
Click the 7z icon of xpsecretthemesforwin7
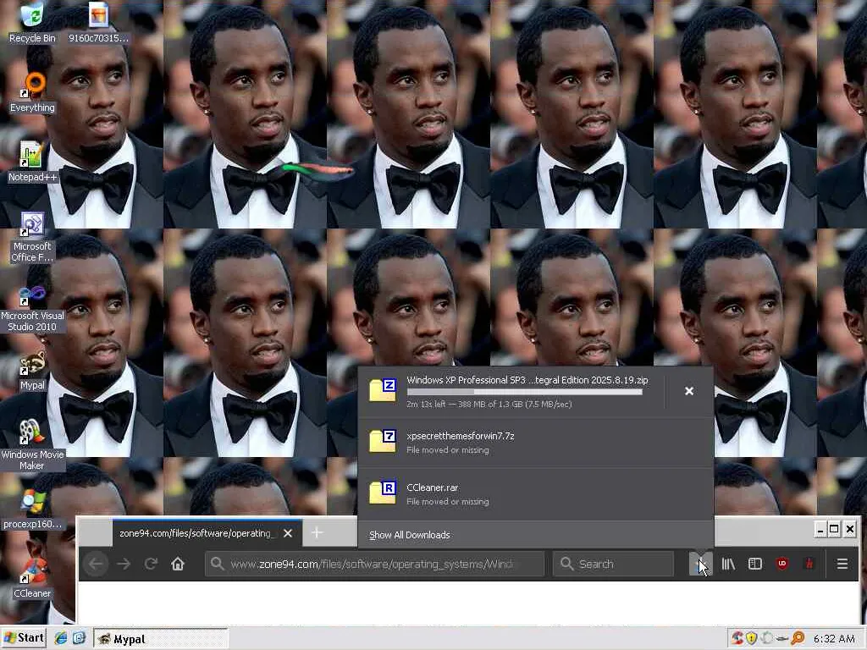383,441
